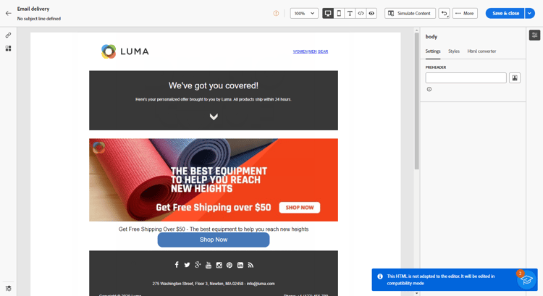Viewport: 543px width, 296px height.
Task: Go back using the left arrow
Action: point(8,13)
